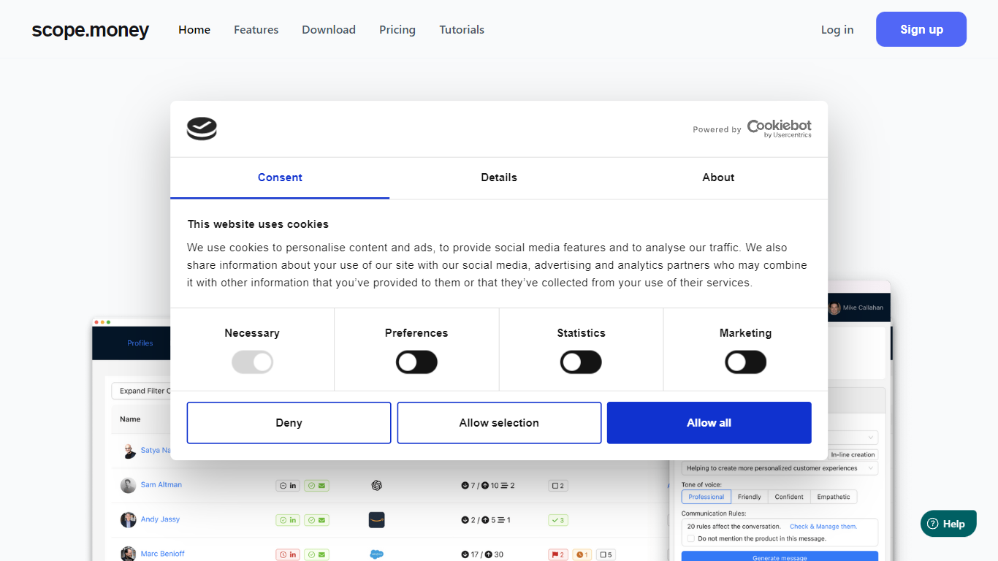The height and width of the screenshot is (561, 998).
Task: Click the Deny cookies button
Action: coord(289,423)
